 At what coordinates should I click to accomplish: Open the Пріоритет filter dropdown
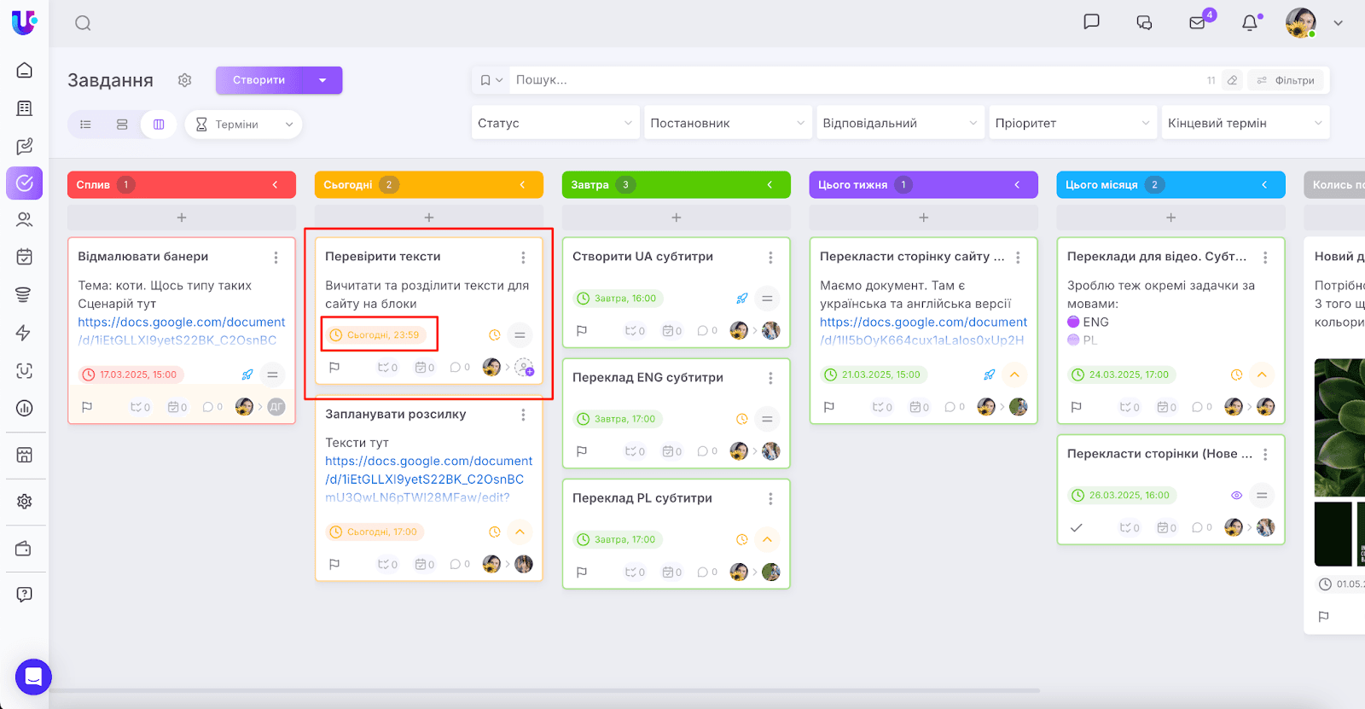pyautogui.click(x=1072, y=123)
